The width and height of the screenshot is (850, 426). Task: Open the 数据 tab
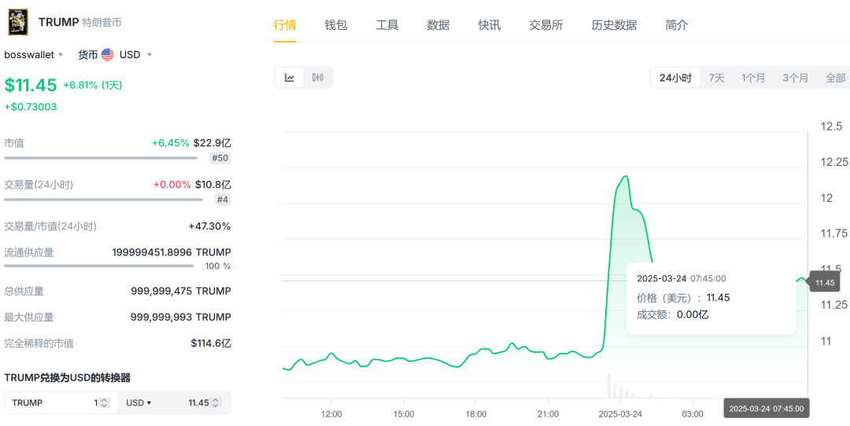point(438,25)
